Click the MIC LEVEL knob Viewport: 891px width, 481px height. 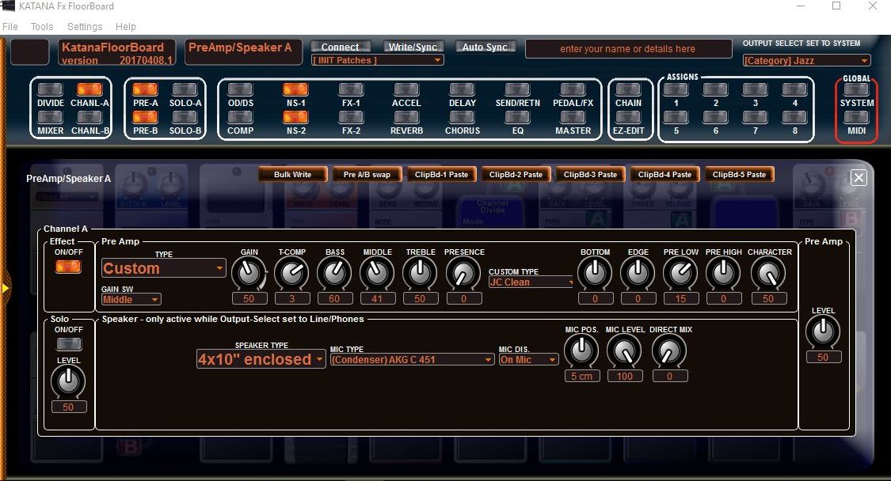625,351
